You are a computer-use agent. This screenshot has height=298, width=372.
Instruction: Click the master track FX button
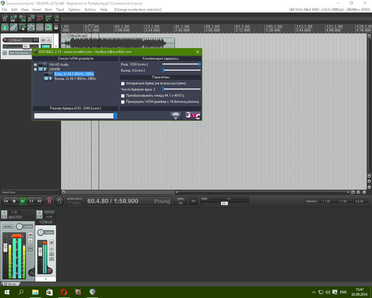pyautogui.click(x=4, y=216)
